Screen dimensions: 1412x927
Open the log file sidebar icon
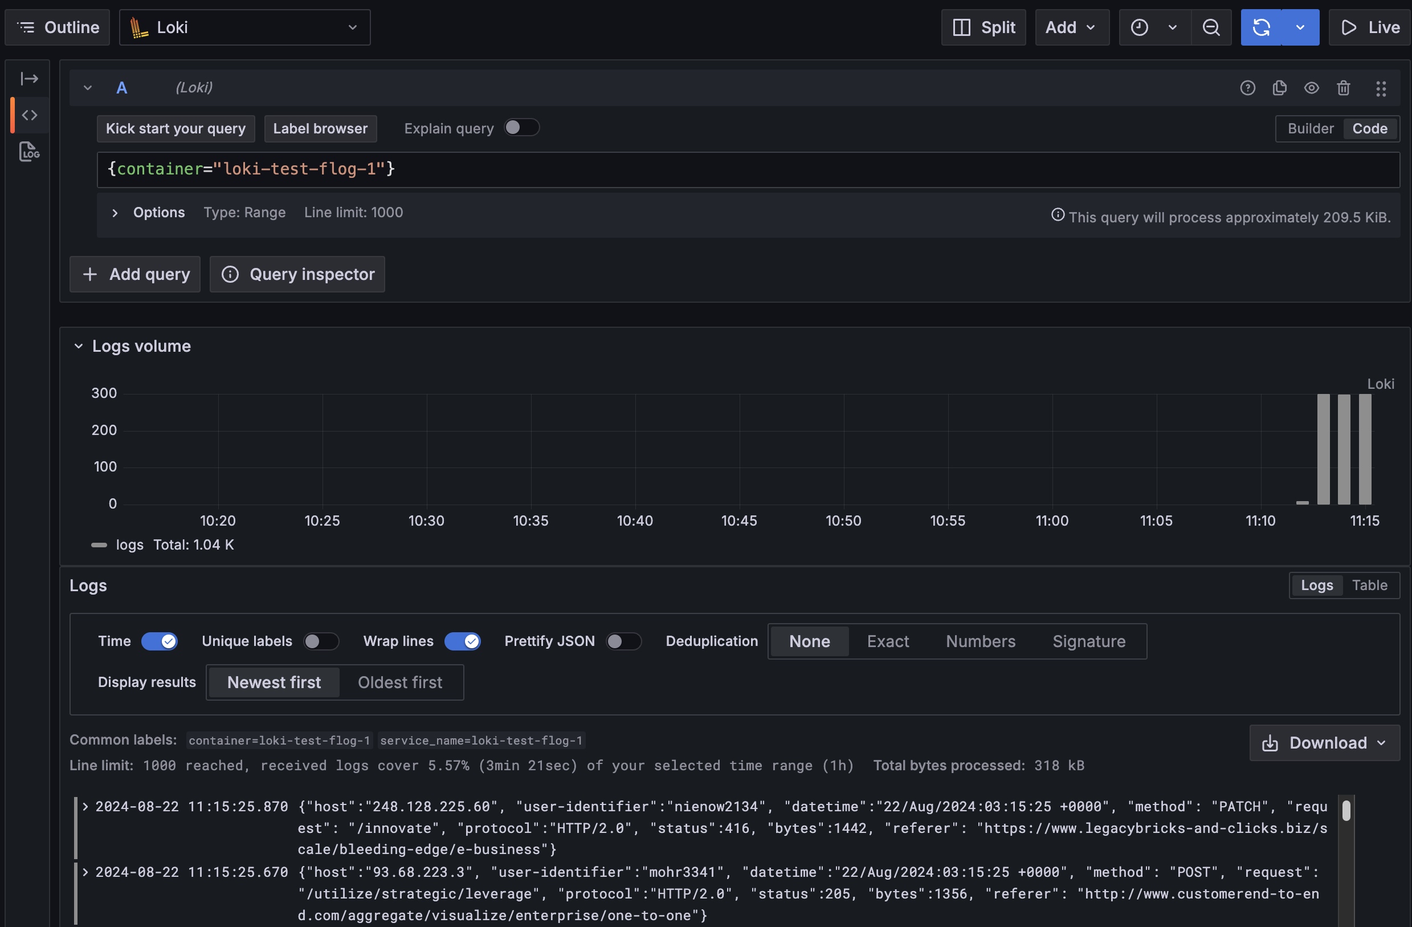pyautogui.click(x=28, y=152)
